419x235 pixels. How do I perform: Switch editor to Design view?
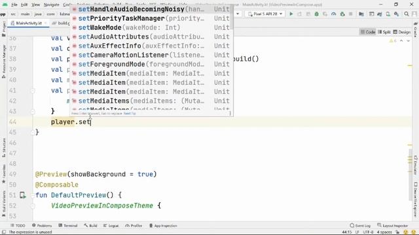tap(401, 32)
